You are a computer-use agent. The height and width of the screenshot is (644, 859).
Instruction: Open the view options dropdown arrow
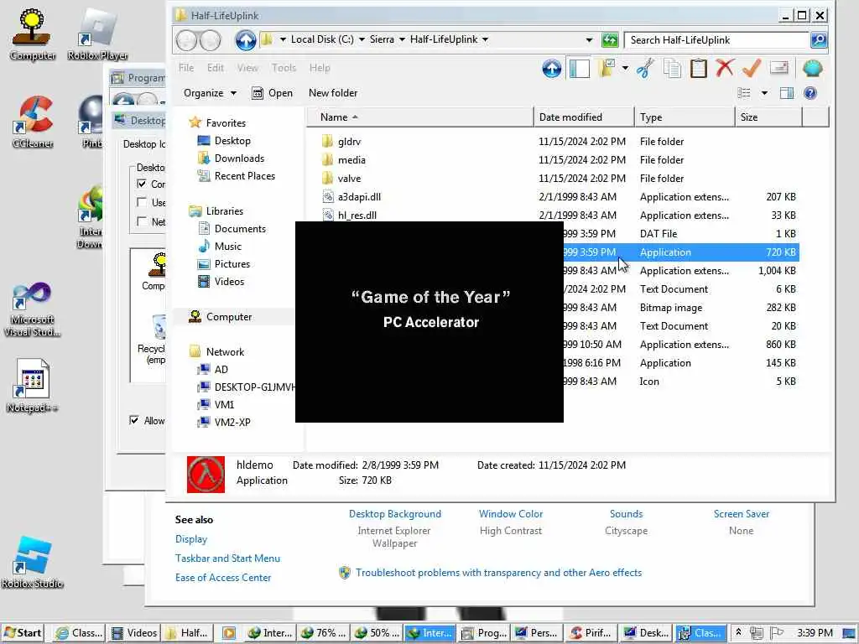tap(764, 93)
